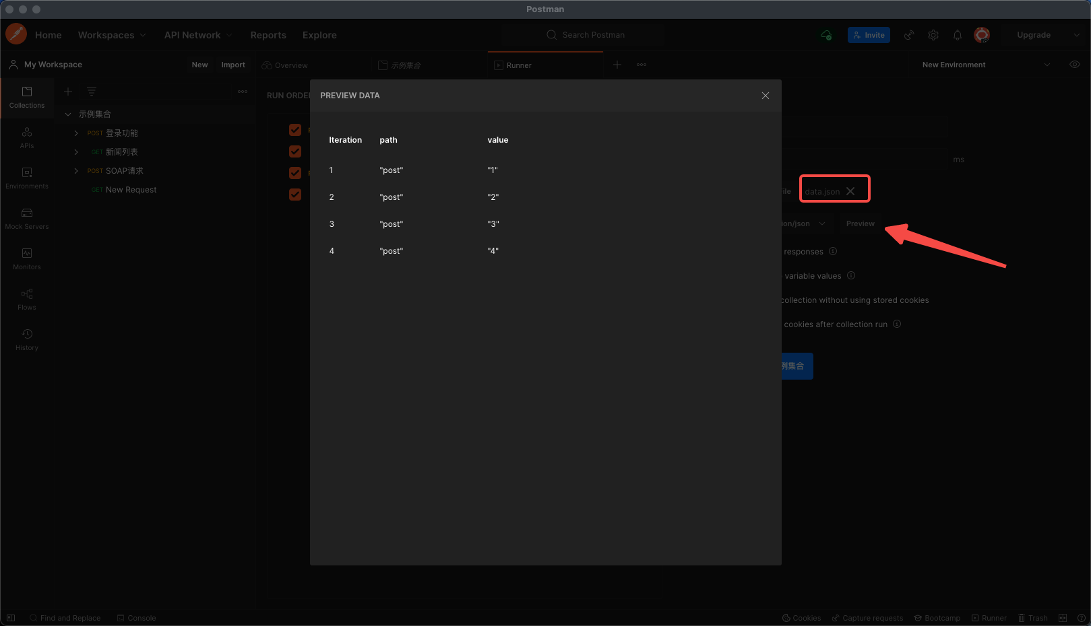Click info icon next to variable values
1091x626 pixels.
[851, 275]
